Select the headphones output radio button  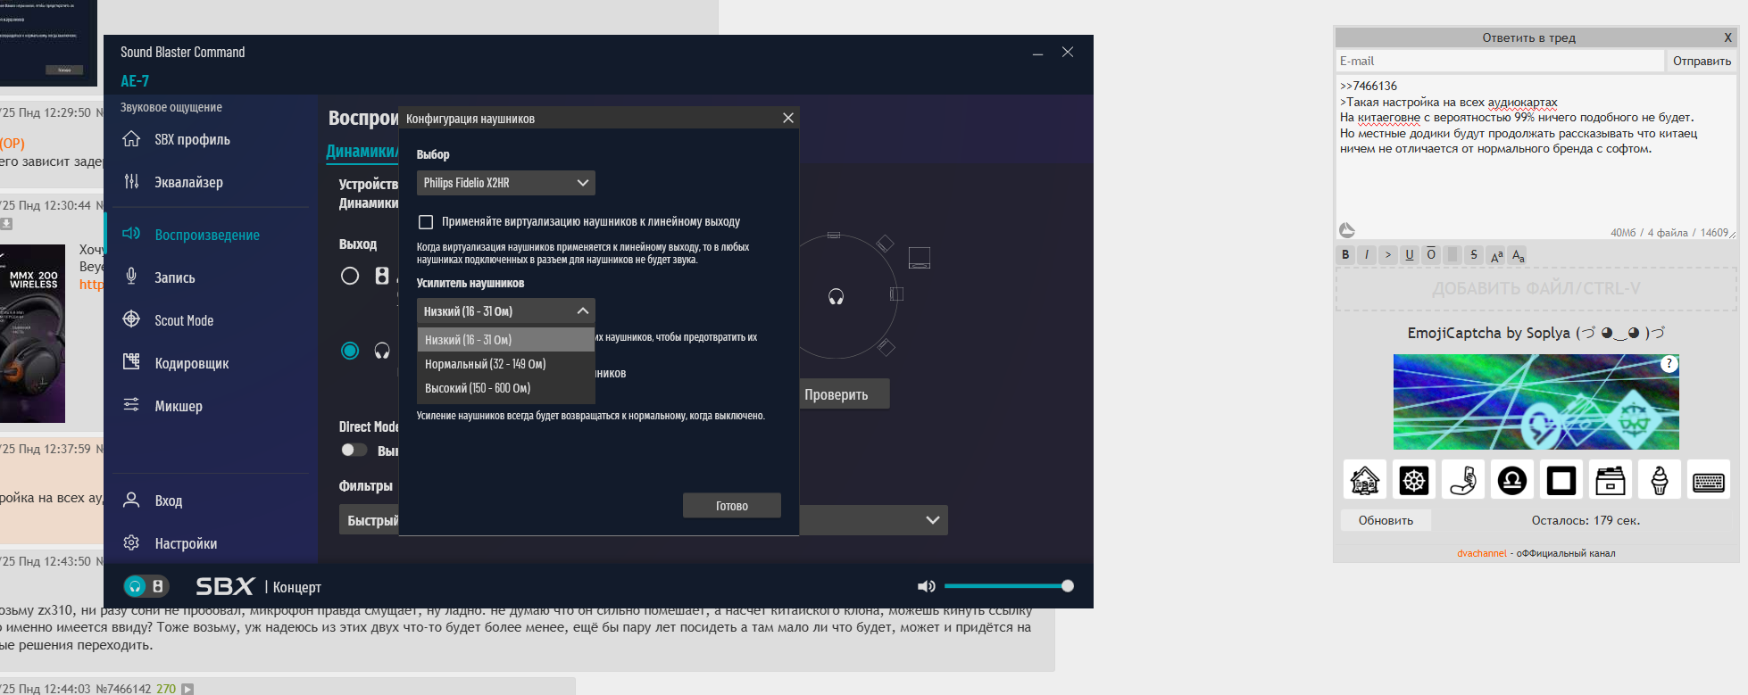(x=350, y=351)
